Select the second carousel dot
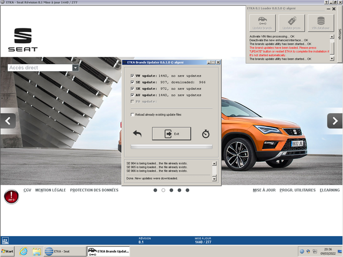The height and width of the screenshot is (257, 343). [x=163, y=190]
